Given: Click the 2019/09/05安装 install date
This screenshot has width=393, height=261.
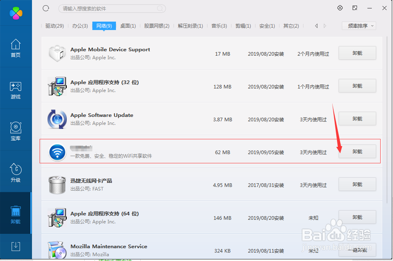Looking at the screenshot, I should (x=266, y=153).
